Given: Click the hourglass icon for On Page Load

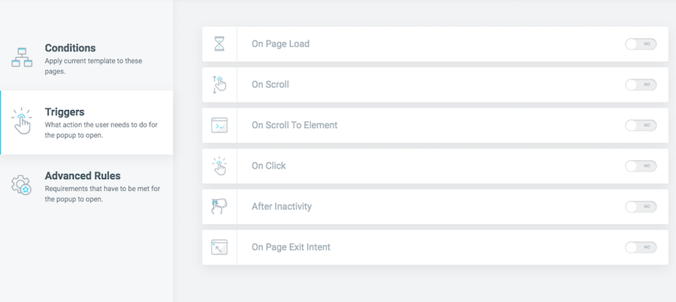Looking at the screenshot, I should [x=219, y=44].
